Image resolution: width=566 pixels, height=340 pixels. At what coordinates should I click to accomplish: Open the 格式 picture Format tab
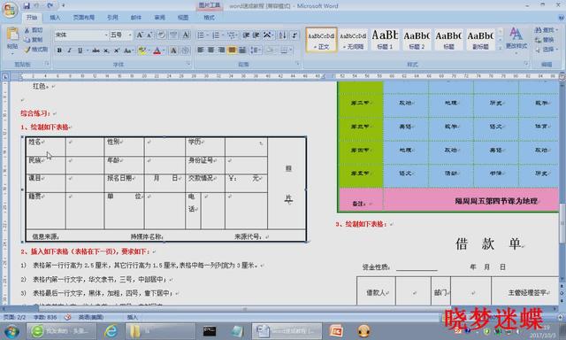coord(209,18)
